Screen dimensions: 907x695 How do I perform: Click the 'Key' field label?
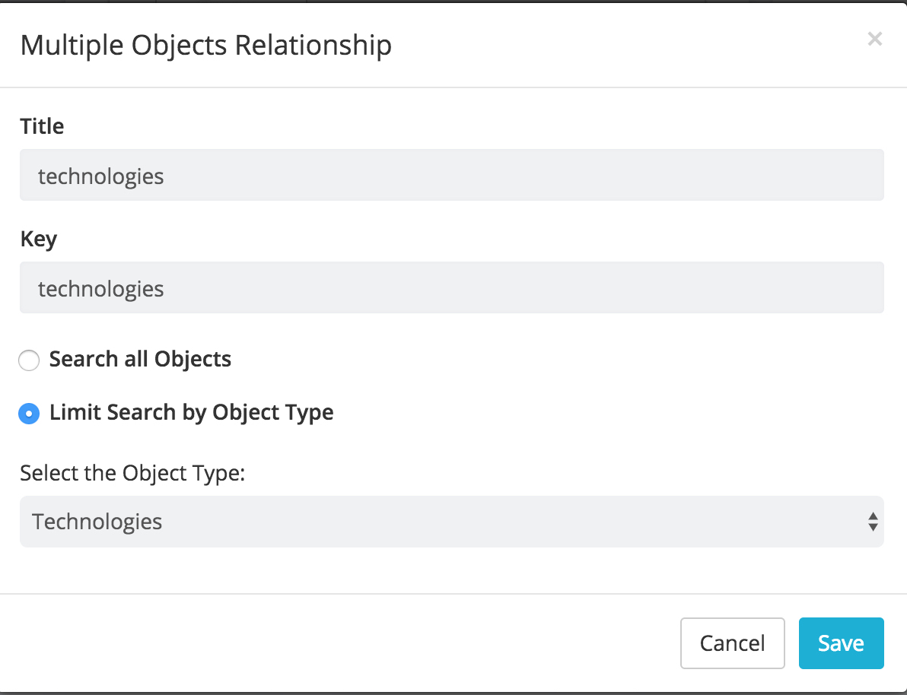[39, 239]
